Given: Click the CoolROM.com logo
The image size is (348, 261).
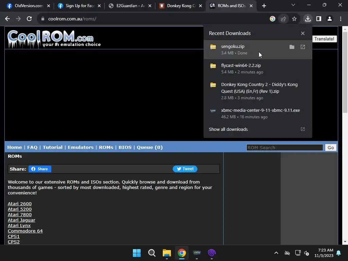Looking at the screenshot, I should pyautogui.click(x=54, y=39).
